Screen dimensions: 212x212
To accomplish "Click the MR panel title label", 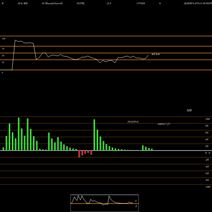I will click(x=189, y=110).
